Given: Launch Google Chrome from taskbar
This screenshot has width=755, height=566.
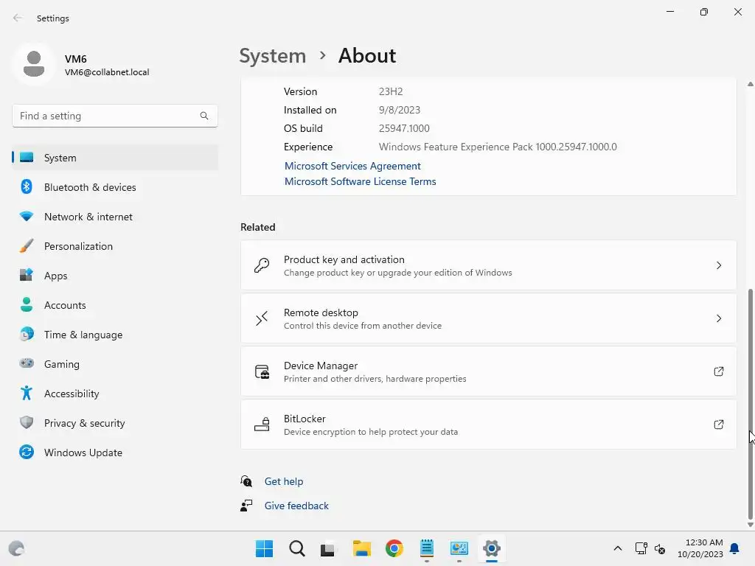Looking at the screenshot, I should click(394, 548).
